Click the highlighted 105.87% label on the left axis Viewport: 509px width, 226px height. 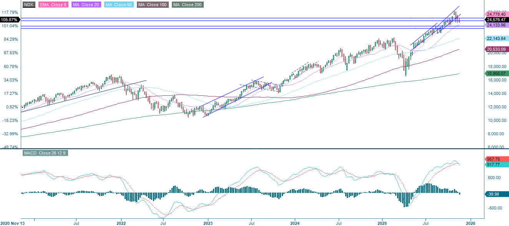pos(9,19)
